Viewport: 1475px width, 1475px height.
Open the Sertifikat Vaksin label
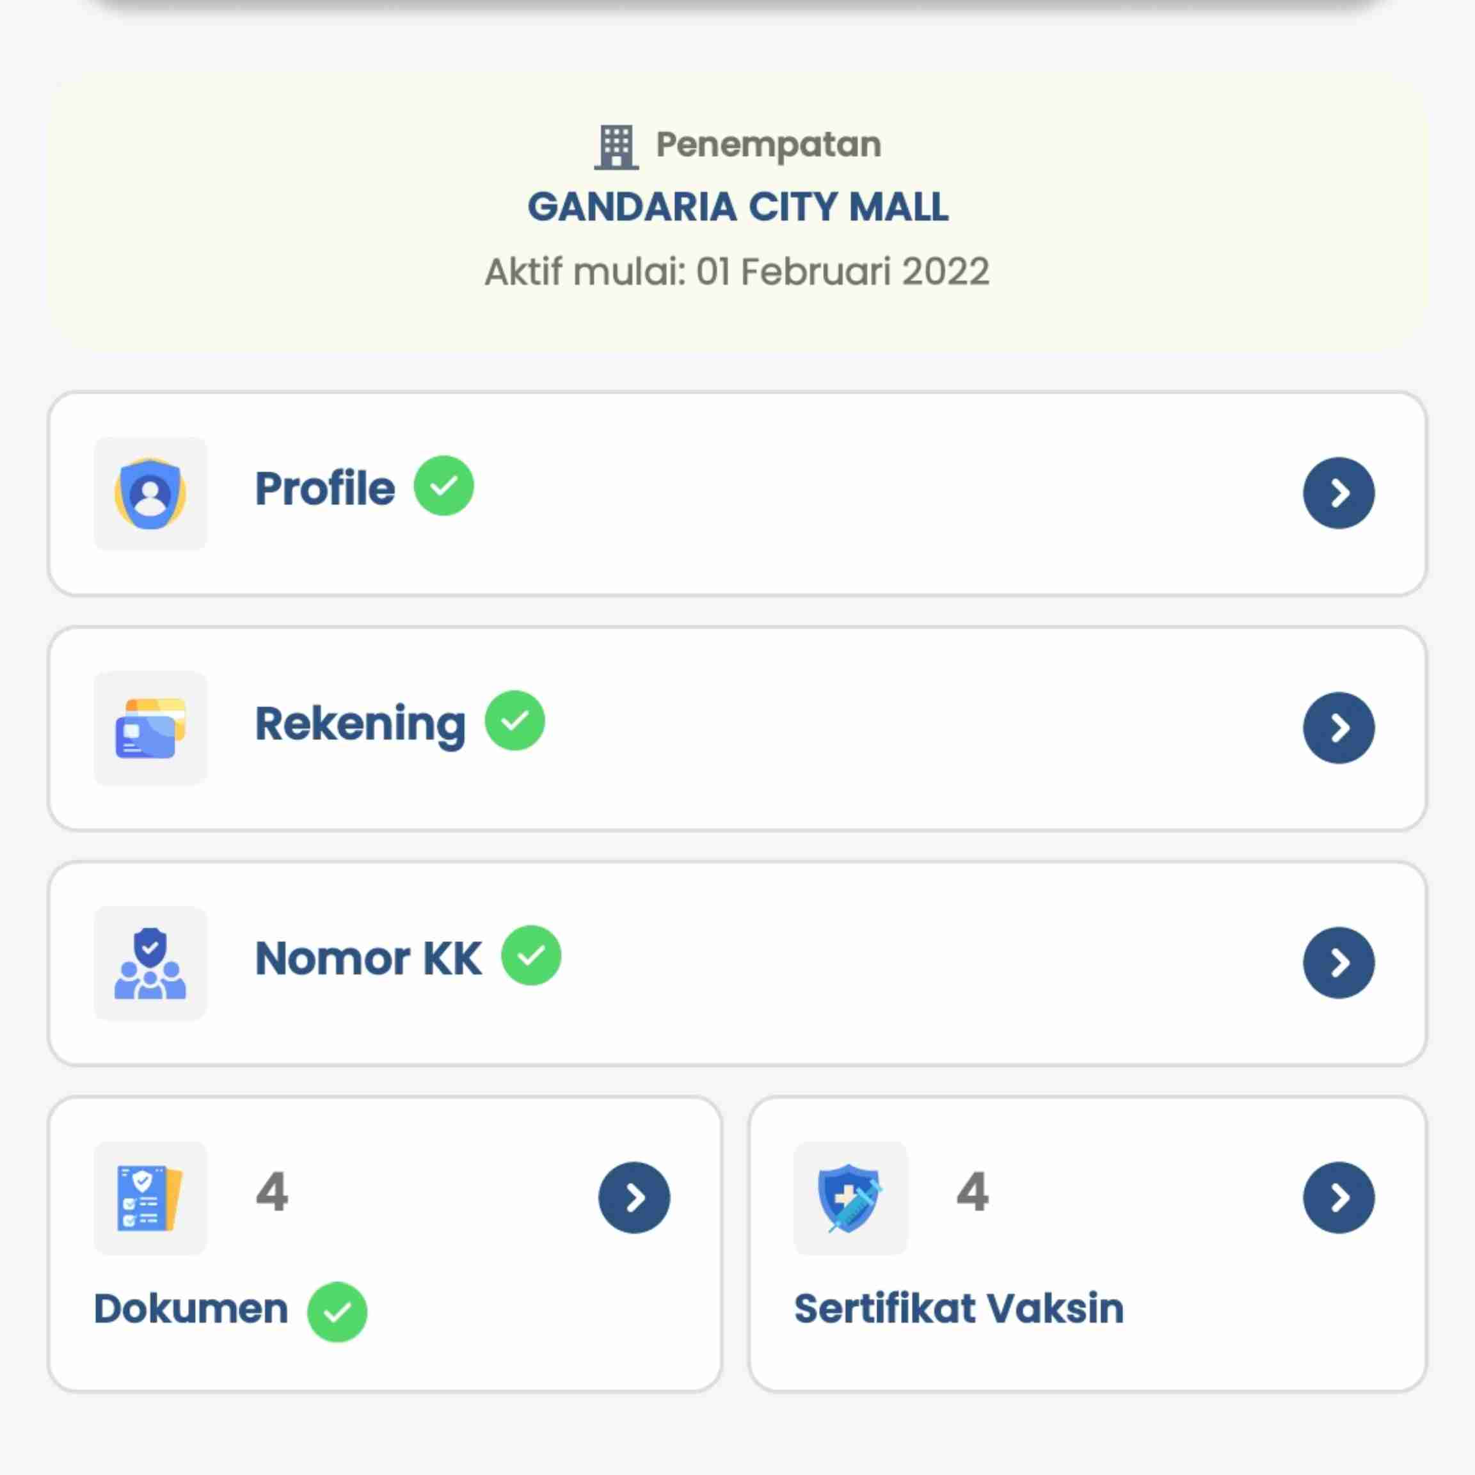coord(959,1309)
